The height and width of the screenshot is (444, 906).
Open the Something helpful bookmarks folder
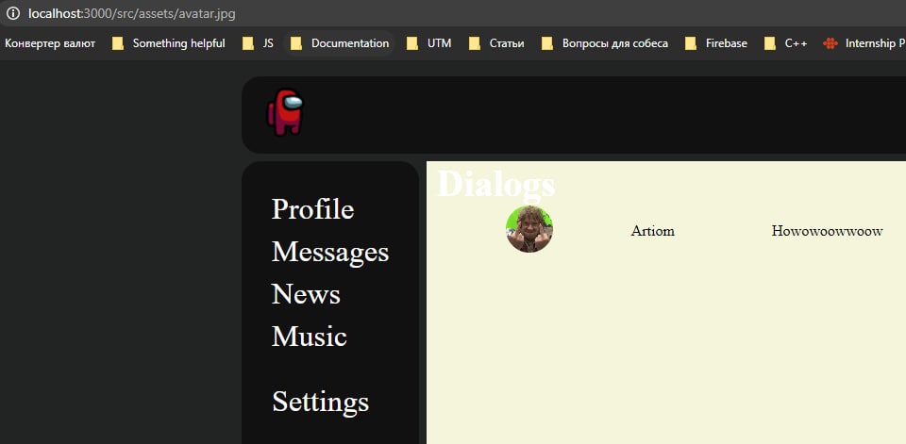169,43
